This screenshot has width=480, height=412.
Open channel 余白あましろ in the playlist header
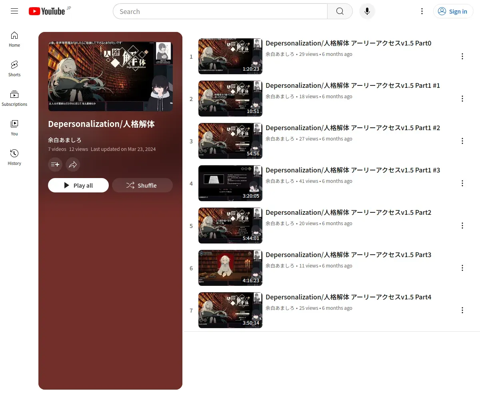[x=65, y=140]
